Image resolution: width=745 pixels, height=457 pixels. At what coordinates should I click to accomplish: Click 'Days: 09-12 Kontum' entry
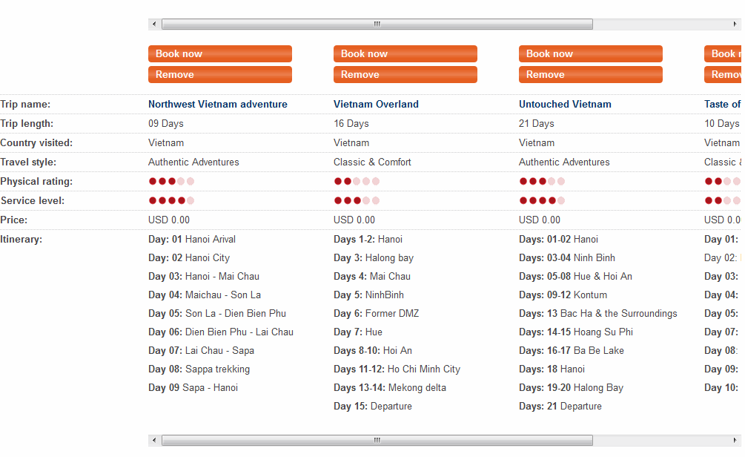click(563, 295)
